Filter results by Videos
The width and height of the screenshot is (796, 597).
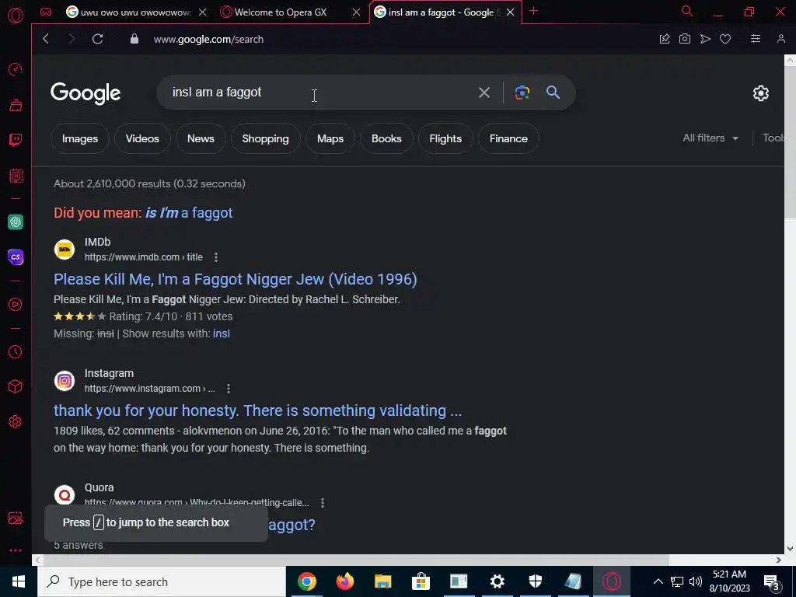click(142, 138)
